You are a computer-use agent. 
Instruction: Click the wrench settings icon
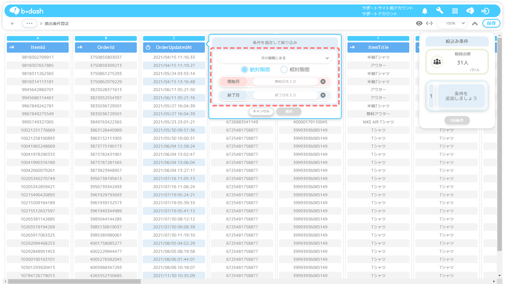(x=439, y=11)
